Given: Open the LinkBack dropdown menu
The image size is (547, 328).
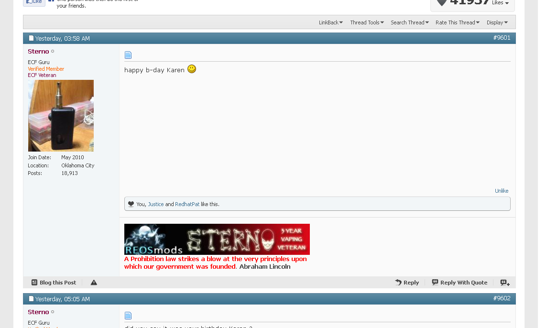Looking at the screenshot, I should point(331,22).
